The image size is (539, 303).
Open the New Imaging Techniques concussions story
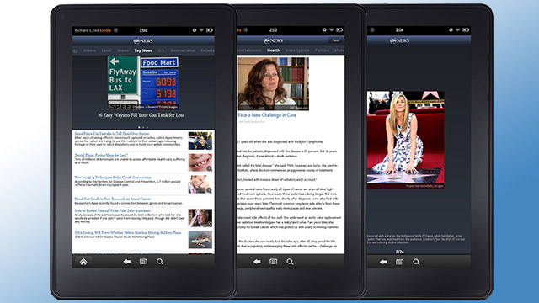pyautogui.click(x=113, y=178)
